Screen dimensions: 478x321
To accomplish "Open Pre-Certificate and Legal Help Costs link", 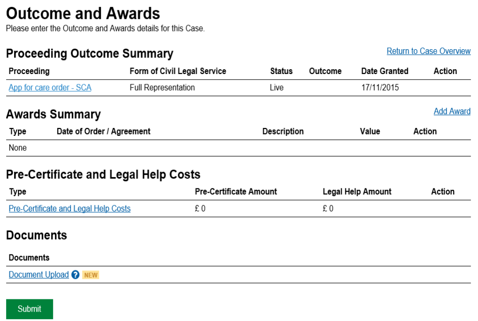I will (x=69, y=209).
